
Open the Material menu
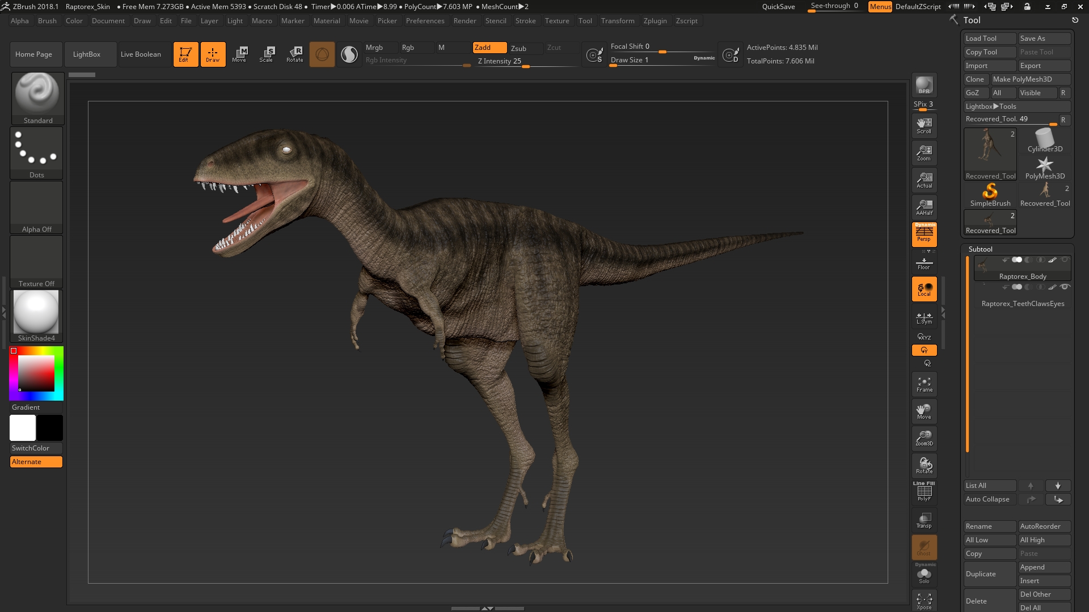[327, 21]
